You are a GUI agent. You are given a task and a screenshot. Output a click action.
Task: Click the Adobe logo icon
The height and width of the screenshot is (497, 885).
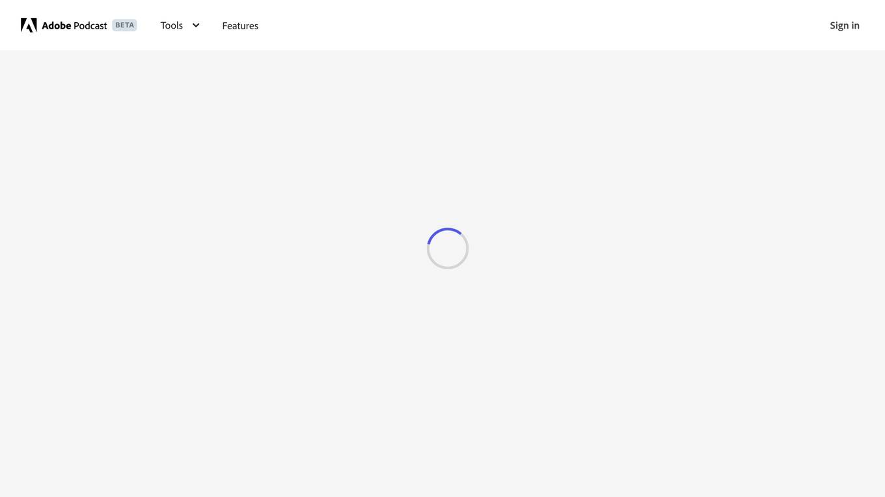click(29, 25)
